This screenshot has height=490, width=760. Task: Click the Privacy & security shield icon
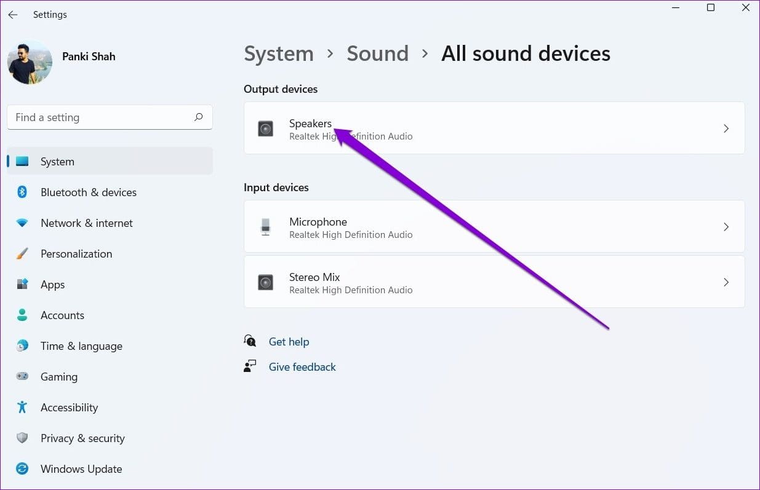[x=22, y=438]
